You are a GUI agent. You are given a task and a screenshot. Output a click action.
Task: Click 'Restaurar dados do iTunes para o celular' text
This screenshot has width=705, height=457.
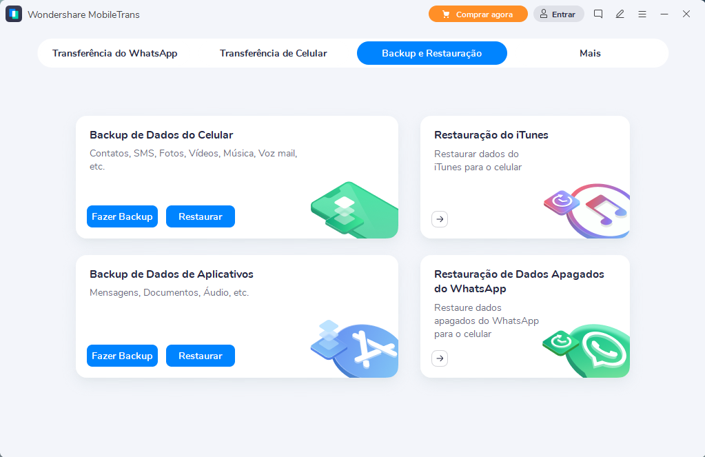[x=478, y=161]
